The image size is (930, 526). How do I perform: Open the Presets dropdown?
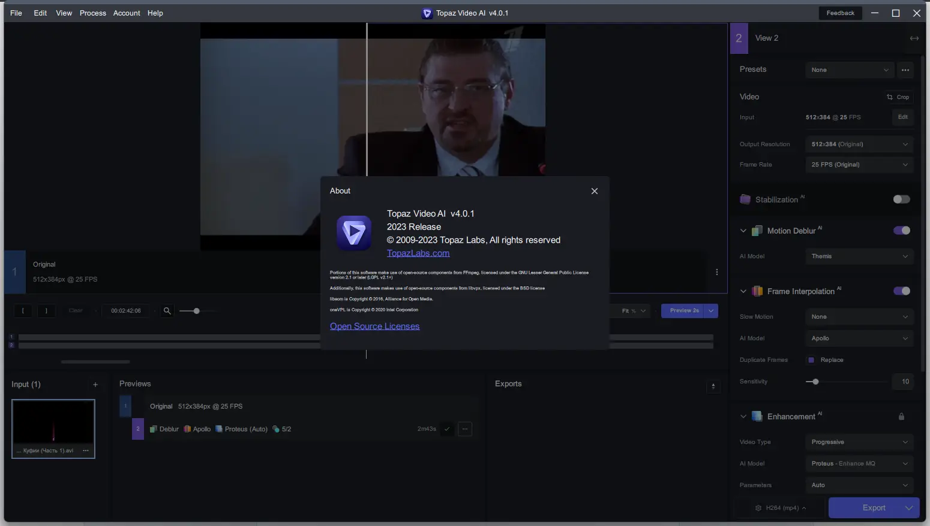850,70
